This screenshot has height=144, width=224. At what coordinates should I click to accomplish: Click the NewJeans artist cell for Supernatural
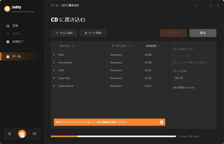point(116,86)
